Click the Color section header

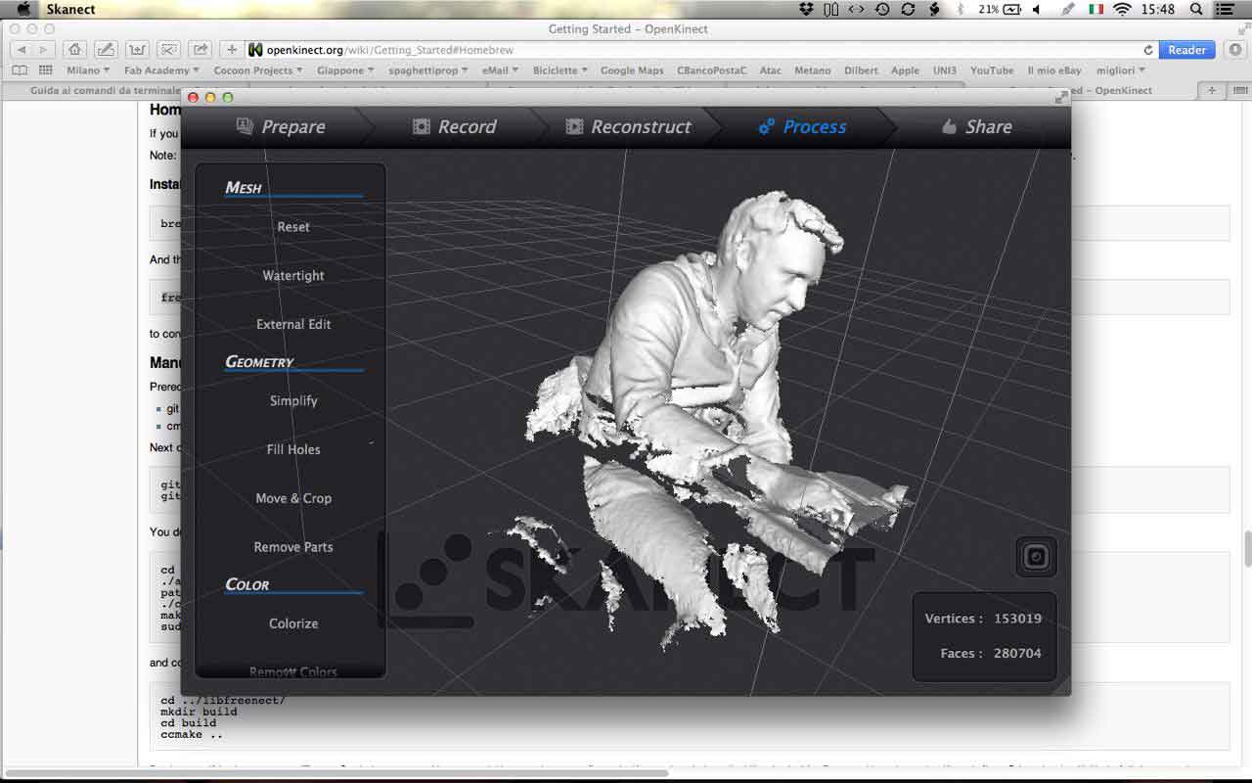247,584
